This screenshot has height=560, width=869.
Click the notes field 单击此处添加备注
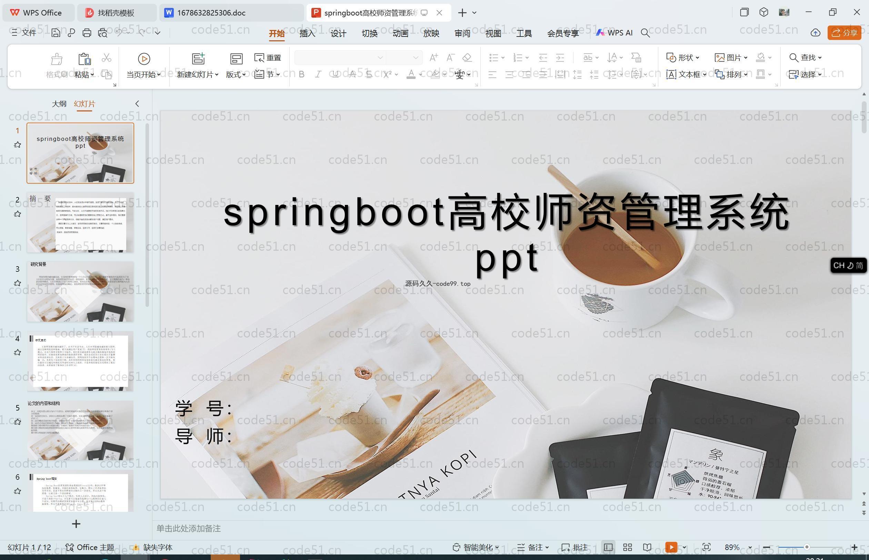click(189, 528)
